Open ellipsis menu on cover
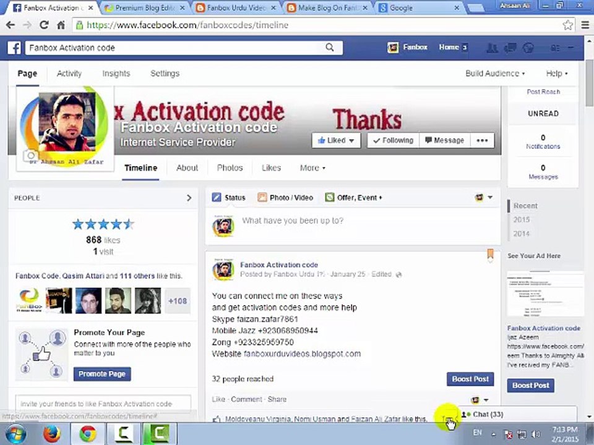 coord(482,140)
